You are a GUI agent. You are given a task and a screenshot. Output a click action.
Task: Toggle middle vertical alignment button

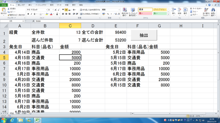coord(66,10)
